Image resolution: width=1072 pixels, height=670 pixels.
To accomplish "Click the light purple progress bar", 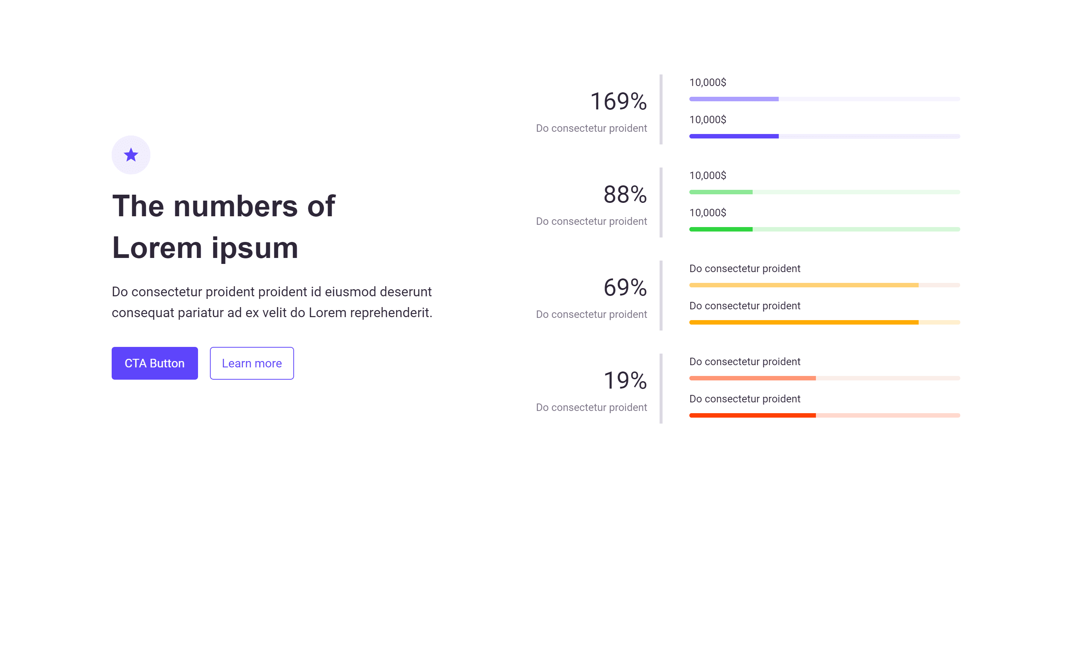I will click(x=824, y=99).
